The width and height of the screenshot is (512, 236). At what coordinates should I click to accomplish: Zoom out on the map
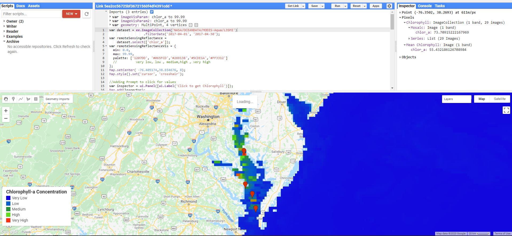6,118
